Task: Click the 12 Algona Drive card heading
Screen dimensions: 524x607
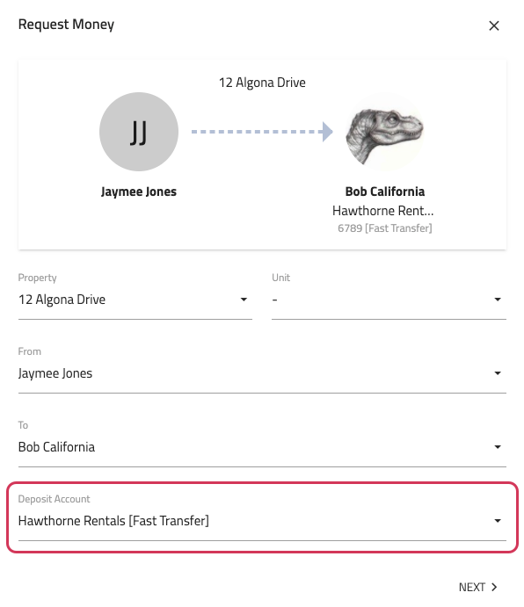Action: tap(262, 83)
